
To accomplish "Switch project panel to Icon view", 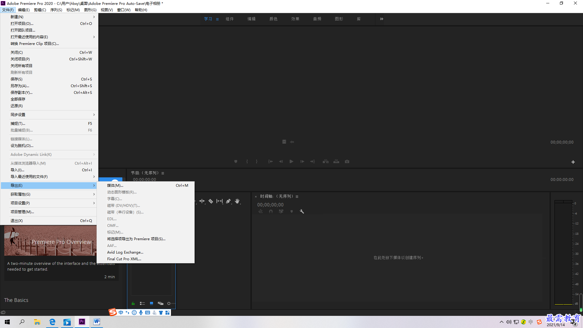I will pos(152,303).
